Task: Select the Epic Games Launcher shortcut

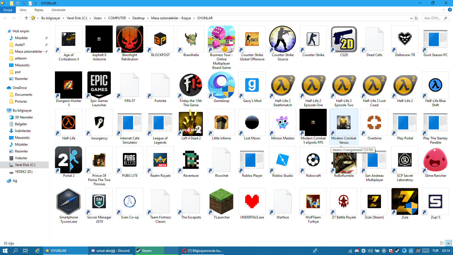Action: pos(99,85)
